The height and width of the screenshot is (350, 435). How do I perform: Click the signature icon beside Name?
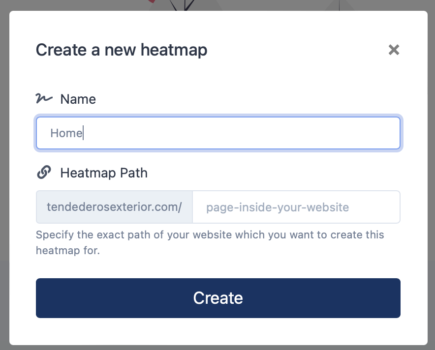[x=44, y=98]
